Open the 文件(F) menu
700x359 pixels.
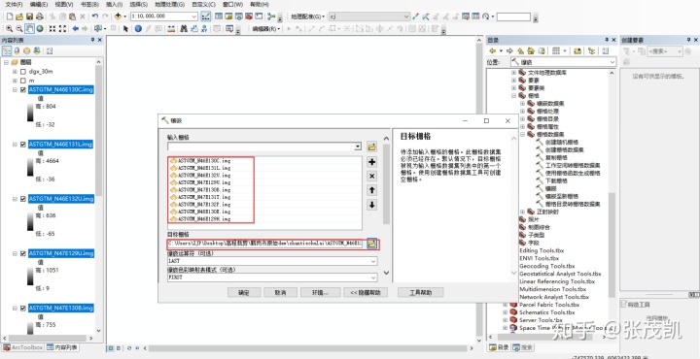(x=14, y=4)
